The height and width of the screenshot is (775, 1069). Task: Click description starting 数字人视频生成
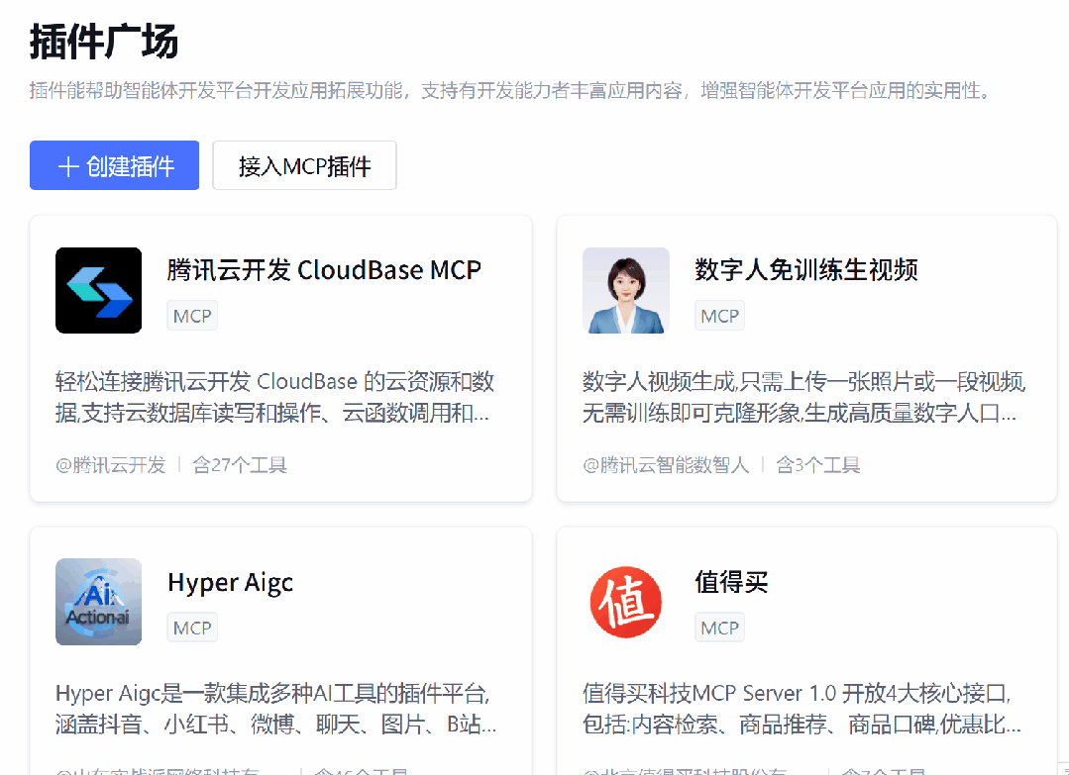[804, 397]
